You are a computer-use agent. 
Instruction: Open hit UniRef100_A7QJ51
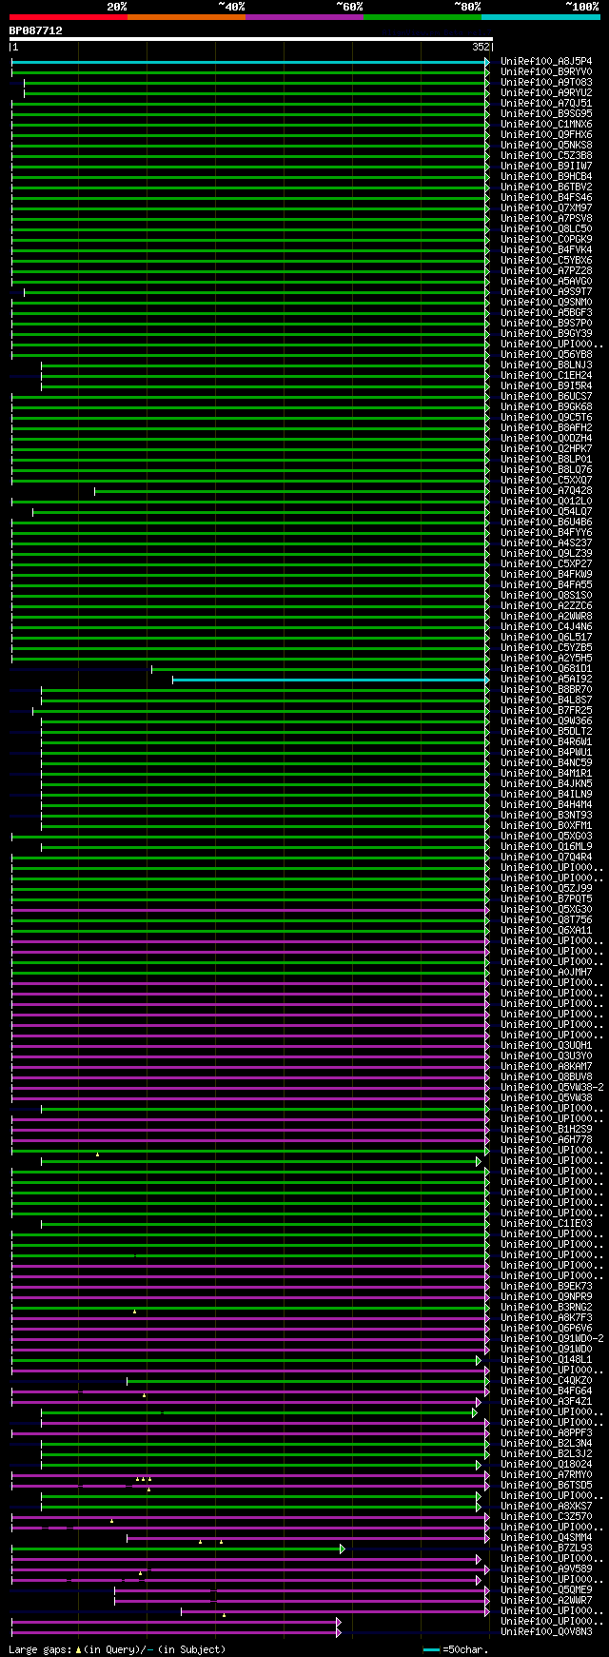pos(546,103)
